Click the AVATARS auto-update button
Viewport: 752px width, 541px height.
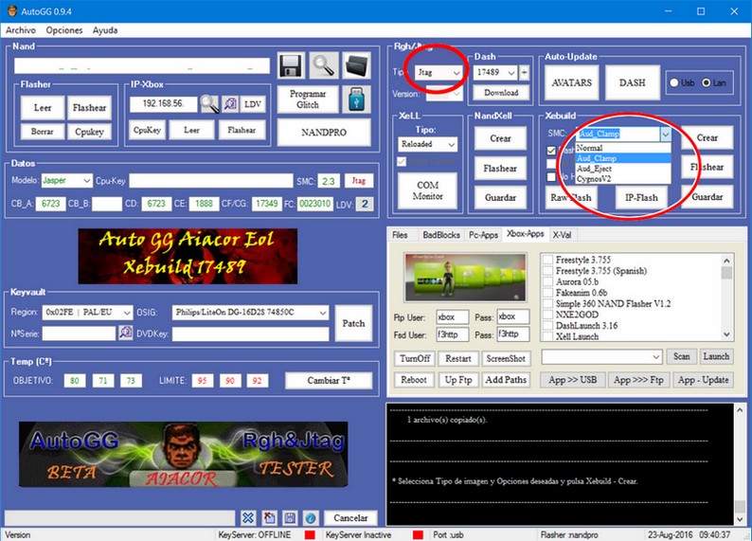(572, 83)
